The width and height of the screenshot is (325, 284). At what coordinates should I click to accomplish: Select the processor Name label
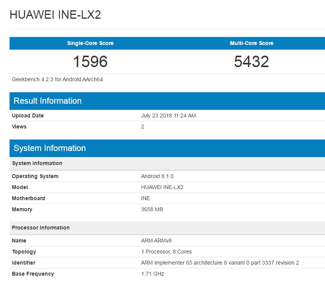19,241
